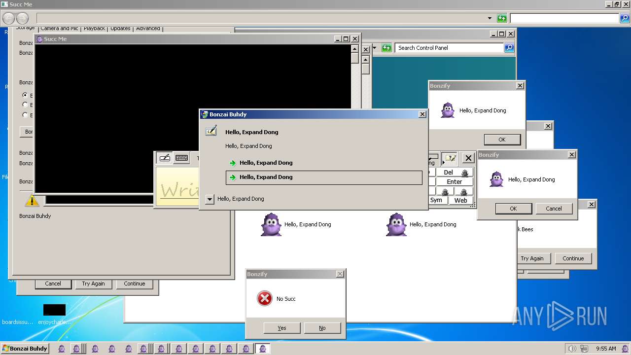Click the volume speaker icon in system tray
The height and width of the screenshot is (355, 631).
(572, 349)
